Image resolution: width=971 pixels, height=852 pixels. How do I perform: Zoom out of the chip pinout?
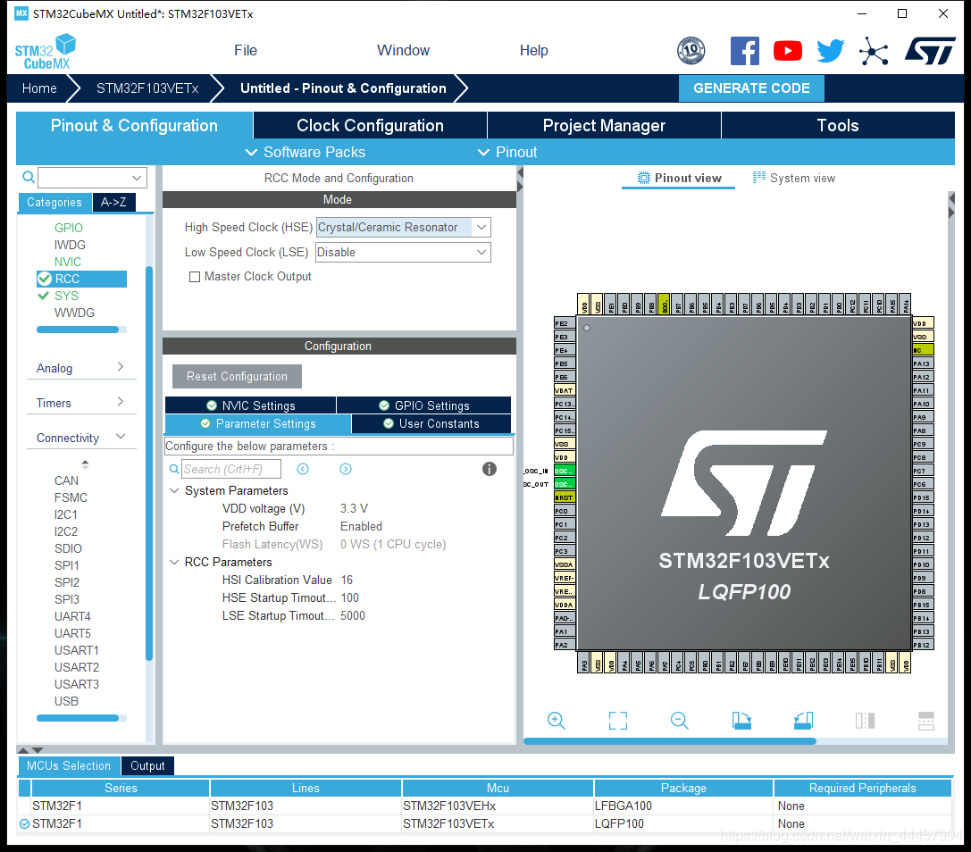679,721
